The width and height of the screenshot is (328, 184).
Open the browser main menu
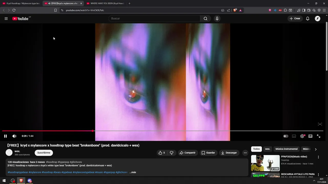click(324, 10)
